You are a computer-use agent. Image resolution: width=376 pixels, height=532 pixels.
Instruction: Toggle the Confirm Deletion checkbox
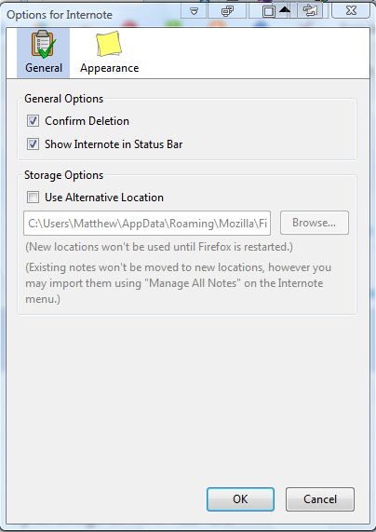[x=33, y=121]
